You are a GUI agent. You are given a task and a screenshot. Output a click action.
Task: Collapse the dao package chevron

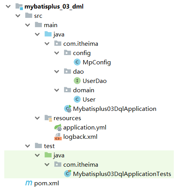coord(57,71)
